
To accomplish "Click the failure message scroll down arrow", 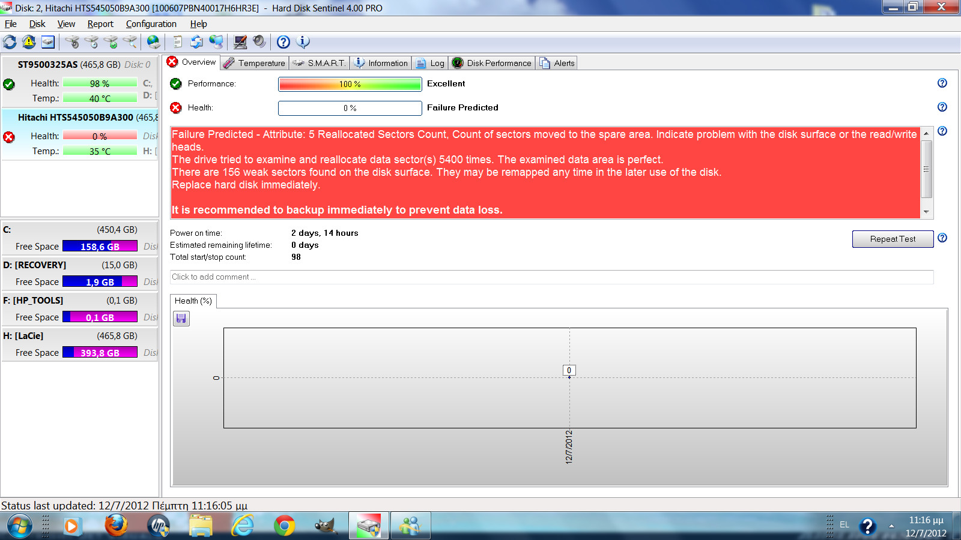I will point(926,212).
